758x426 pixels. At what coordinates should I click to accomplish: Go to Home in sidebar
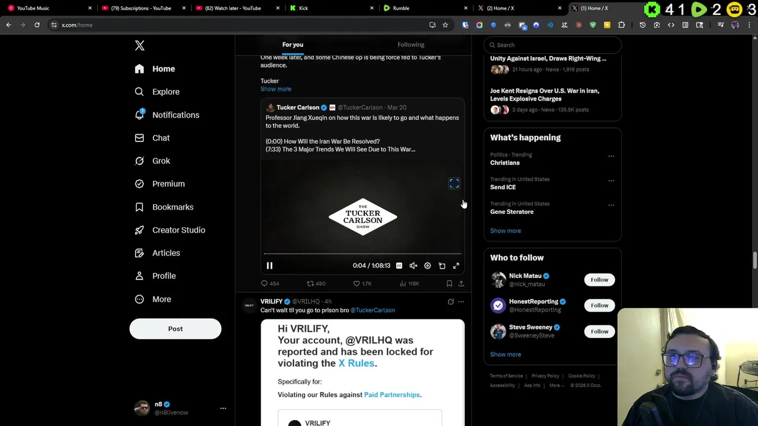coord(155,69)
